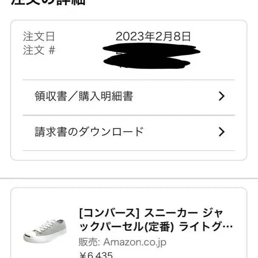Tap the ックパーセル(定番) second title line
This screenshot has height=258, width=258.
127,227
